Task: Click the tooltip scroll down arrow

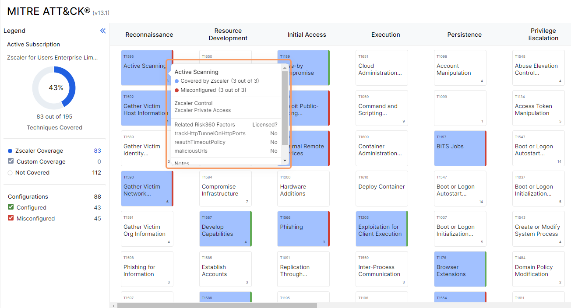Action: click(285, 161)
